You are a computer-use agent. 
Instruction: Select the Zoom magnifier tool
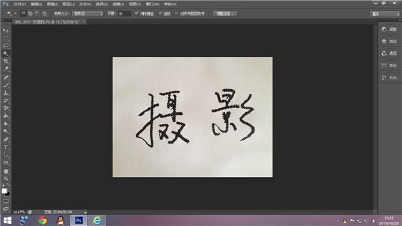click(6, 178)
